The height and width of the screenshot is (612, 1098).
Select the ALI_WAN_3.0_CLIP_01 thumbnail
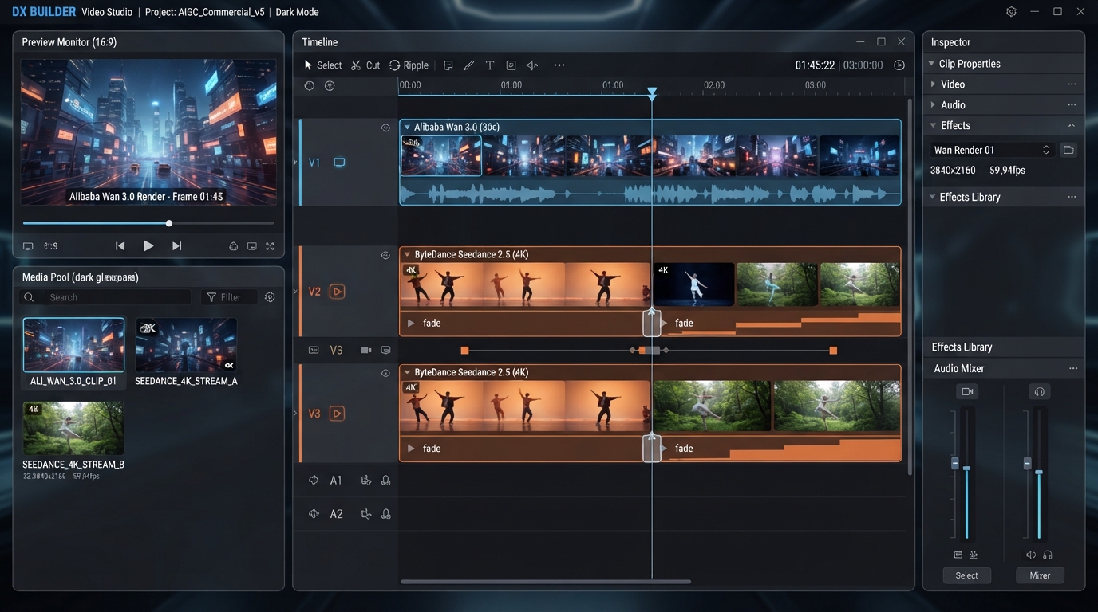tap(73, 345)
